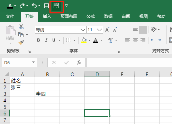
Task: Switch to the 数据 ribbon tab
Action: click(x=108, y=16)
